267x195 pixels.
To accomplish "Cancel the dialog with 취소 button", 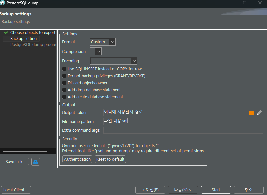I will point(249,190).
